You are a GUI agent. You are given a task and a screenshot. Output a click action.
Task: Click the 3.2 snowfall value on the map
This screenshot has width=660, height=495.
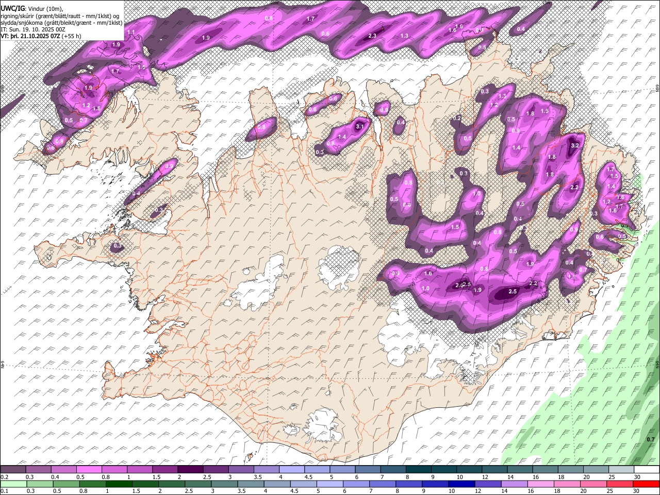575,146
